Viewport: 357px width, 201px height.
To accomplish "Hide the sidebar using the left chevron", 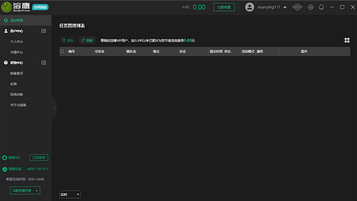I will pyautogui.click(x=54, y=109).
